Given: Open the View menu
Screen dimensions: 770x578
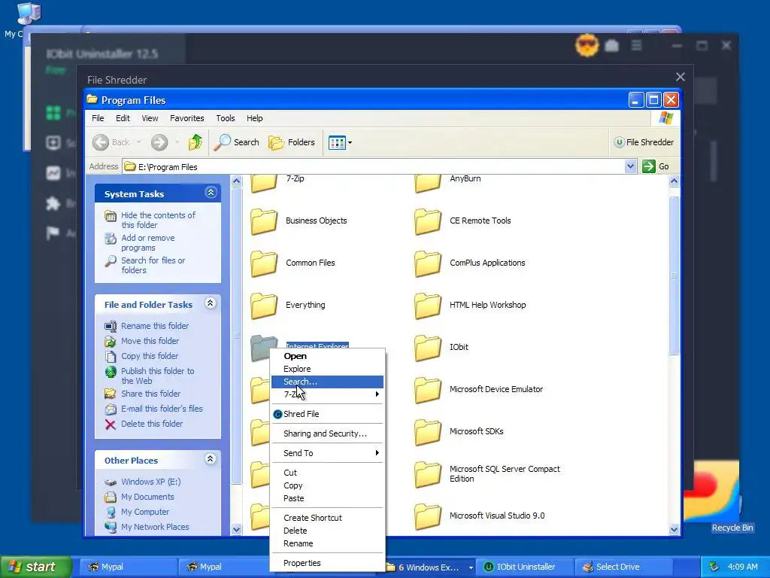Looking at the screenshot, I should pyautogui.click(x=150, y=118).
